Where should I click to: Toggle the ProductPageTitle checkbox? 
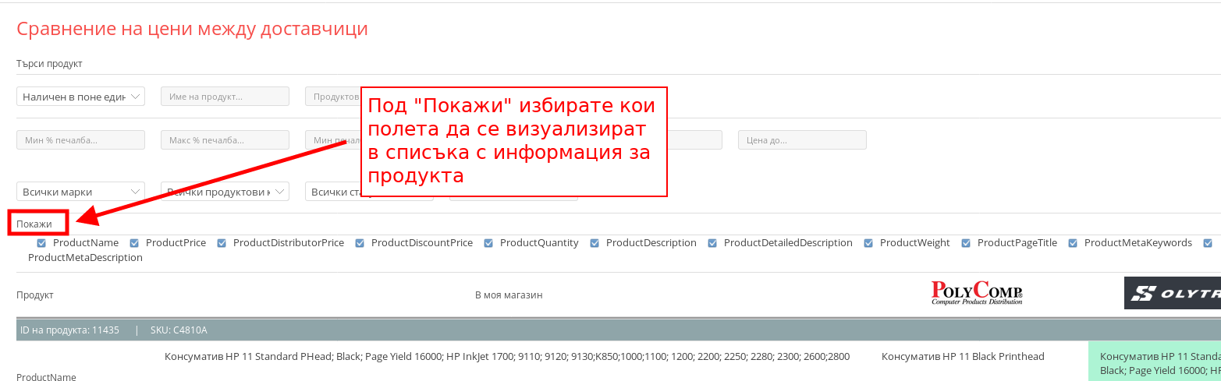point(966,243)
